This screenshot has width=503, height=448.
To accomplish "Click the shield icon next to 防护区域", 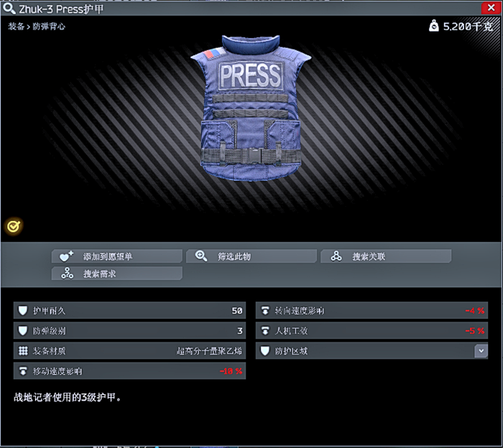I will tap(265, 351).
